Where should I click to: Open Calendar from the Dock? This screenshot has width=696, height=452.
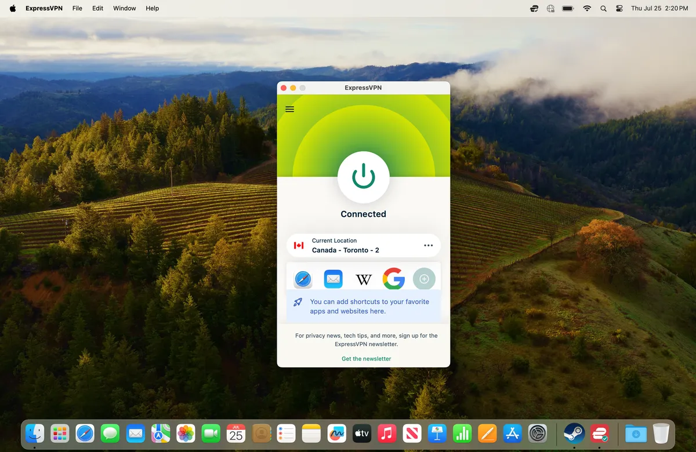(x=236, y=433)
